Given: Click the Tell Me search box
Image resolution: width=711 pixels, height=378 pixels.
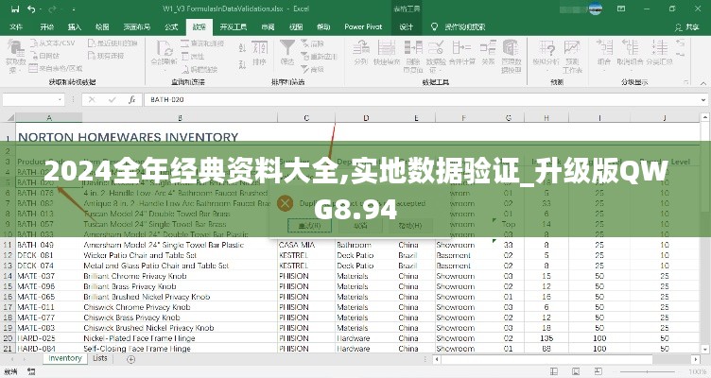Looking at the screenshot, I should (x=458, y=26).
